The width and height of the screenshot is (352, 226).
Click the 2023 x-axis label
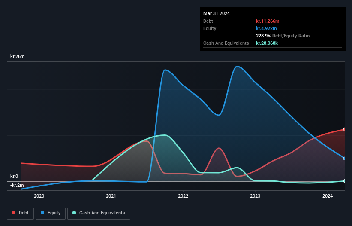click(x=255, y=196)
